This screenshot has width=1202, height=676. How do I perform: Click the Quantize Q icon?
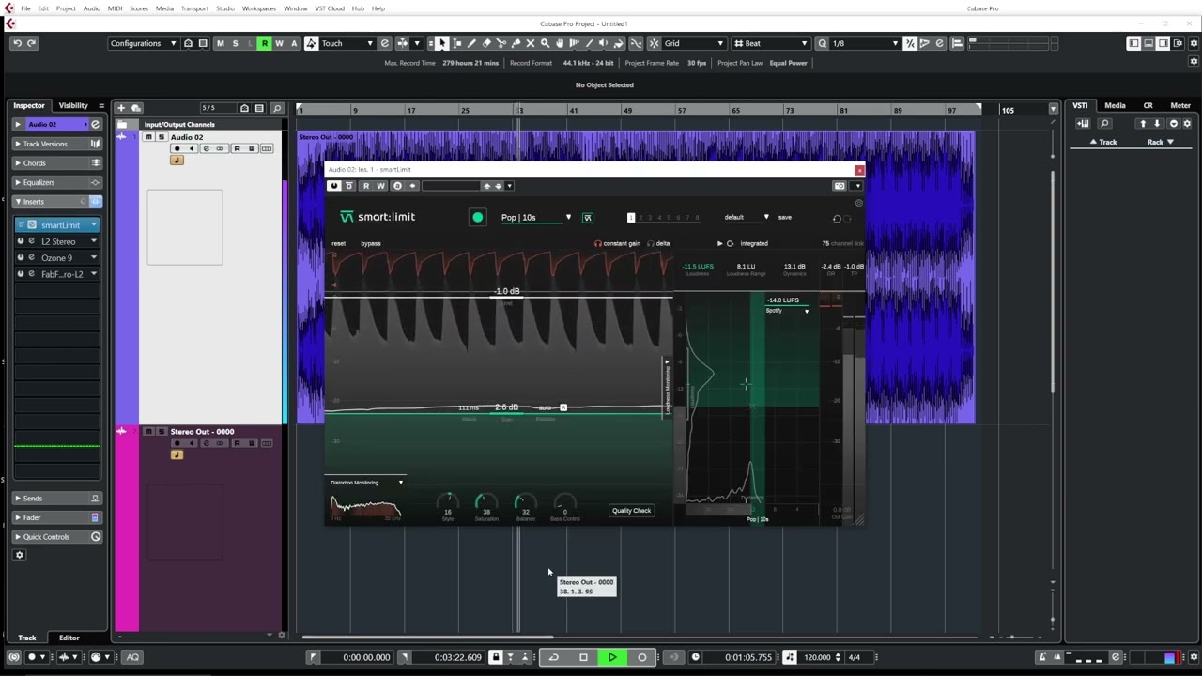822,43
